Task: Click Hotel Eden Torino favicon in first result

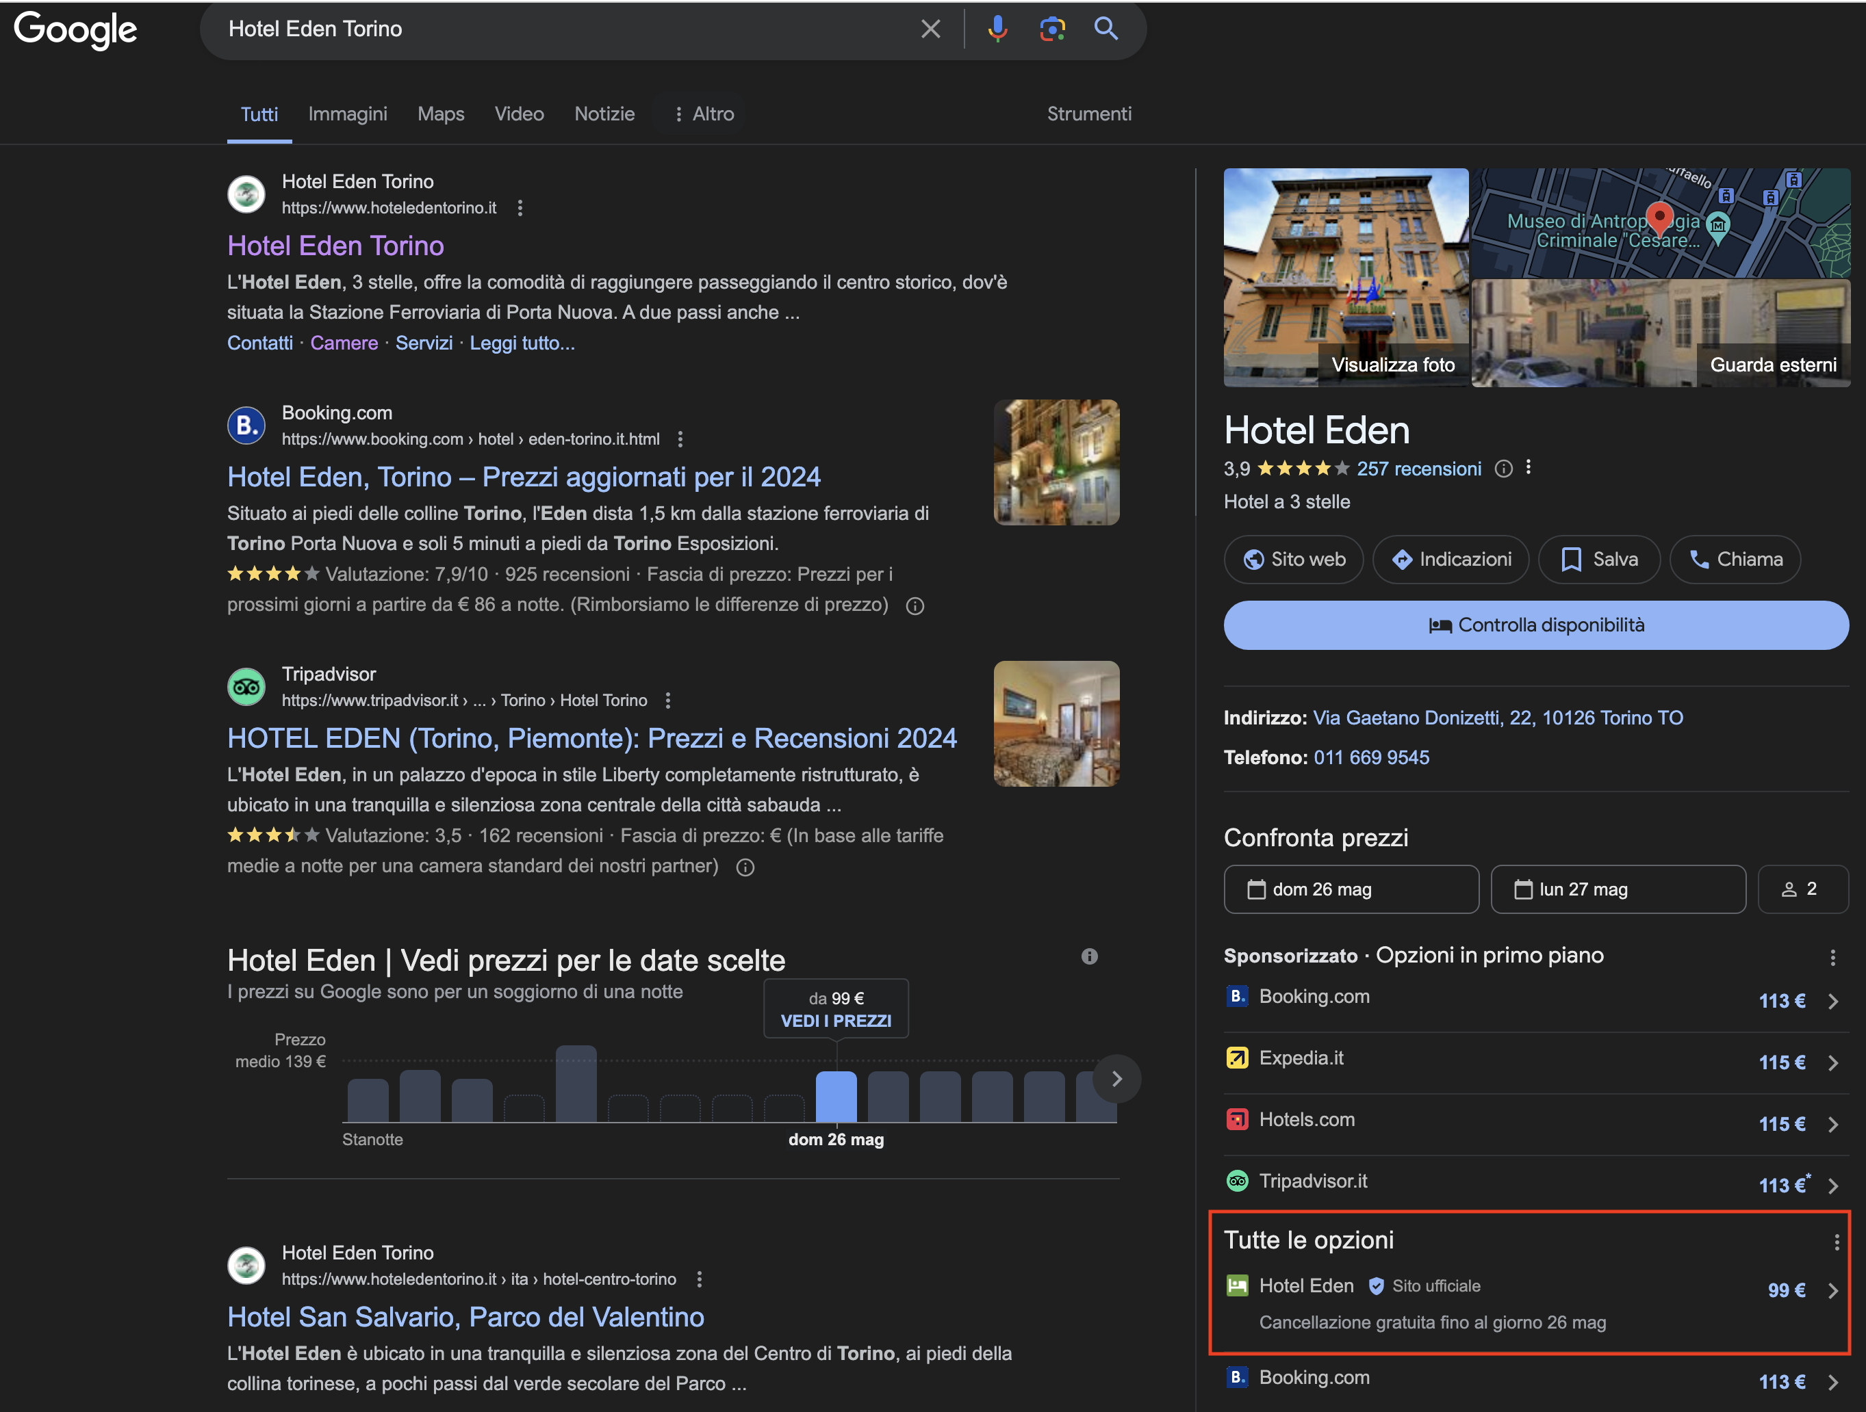Action: [x=246, y=194]
